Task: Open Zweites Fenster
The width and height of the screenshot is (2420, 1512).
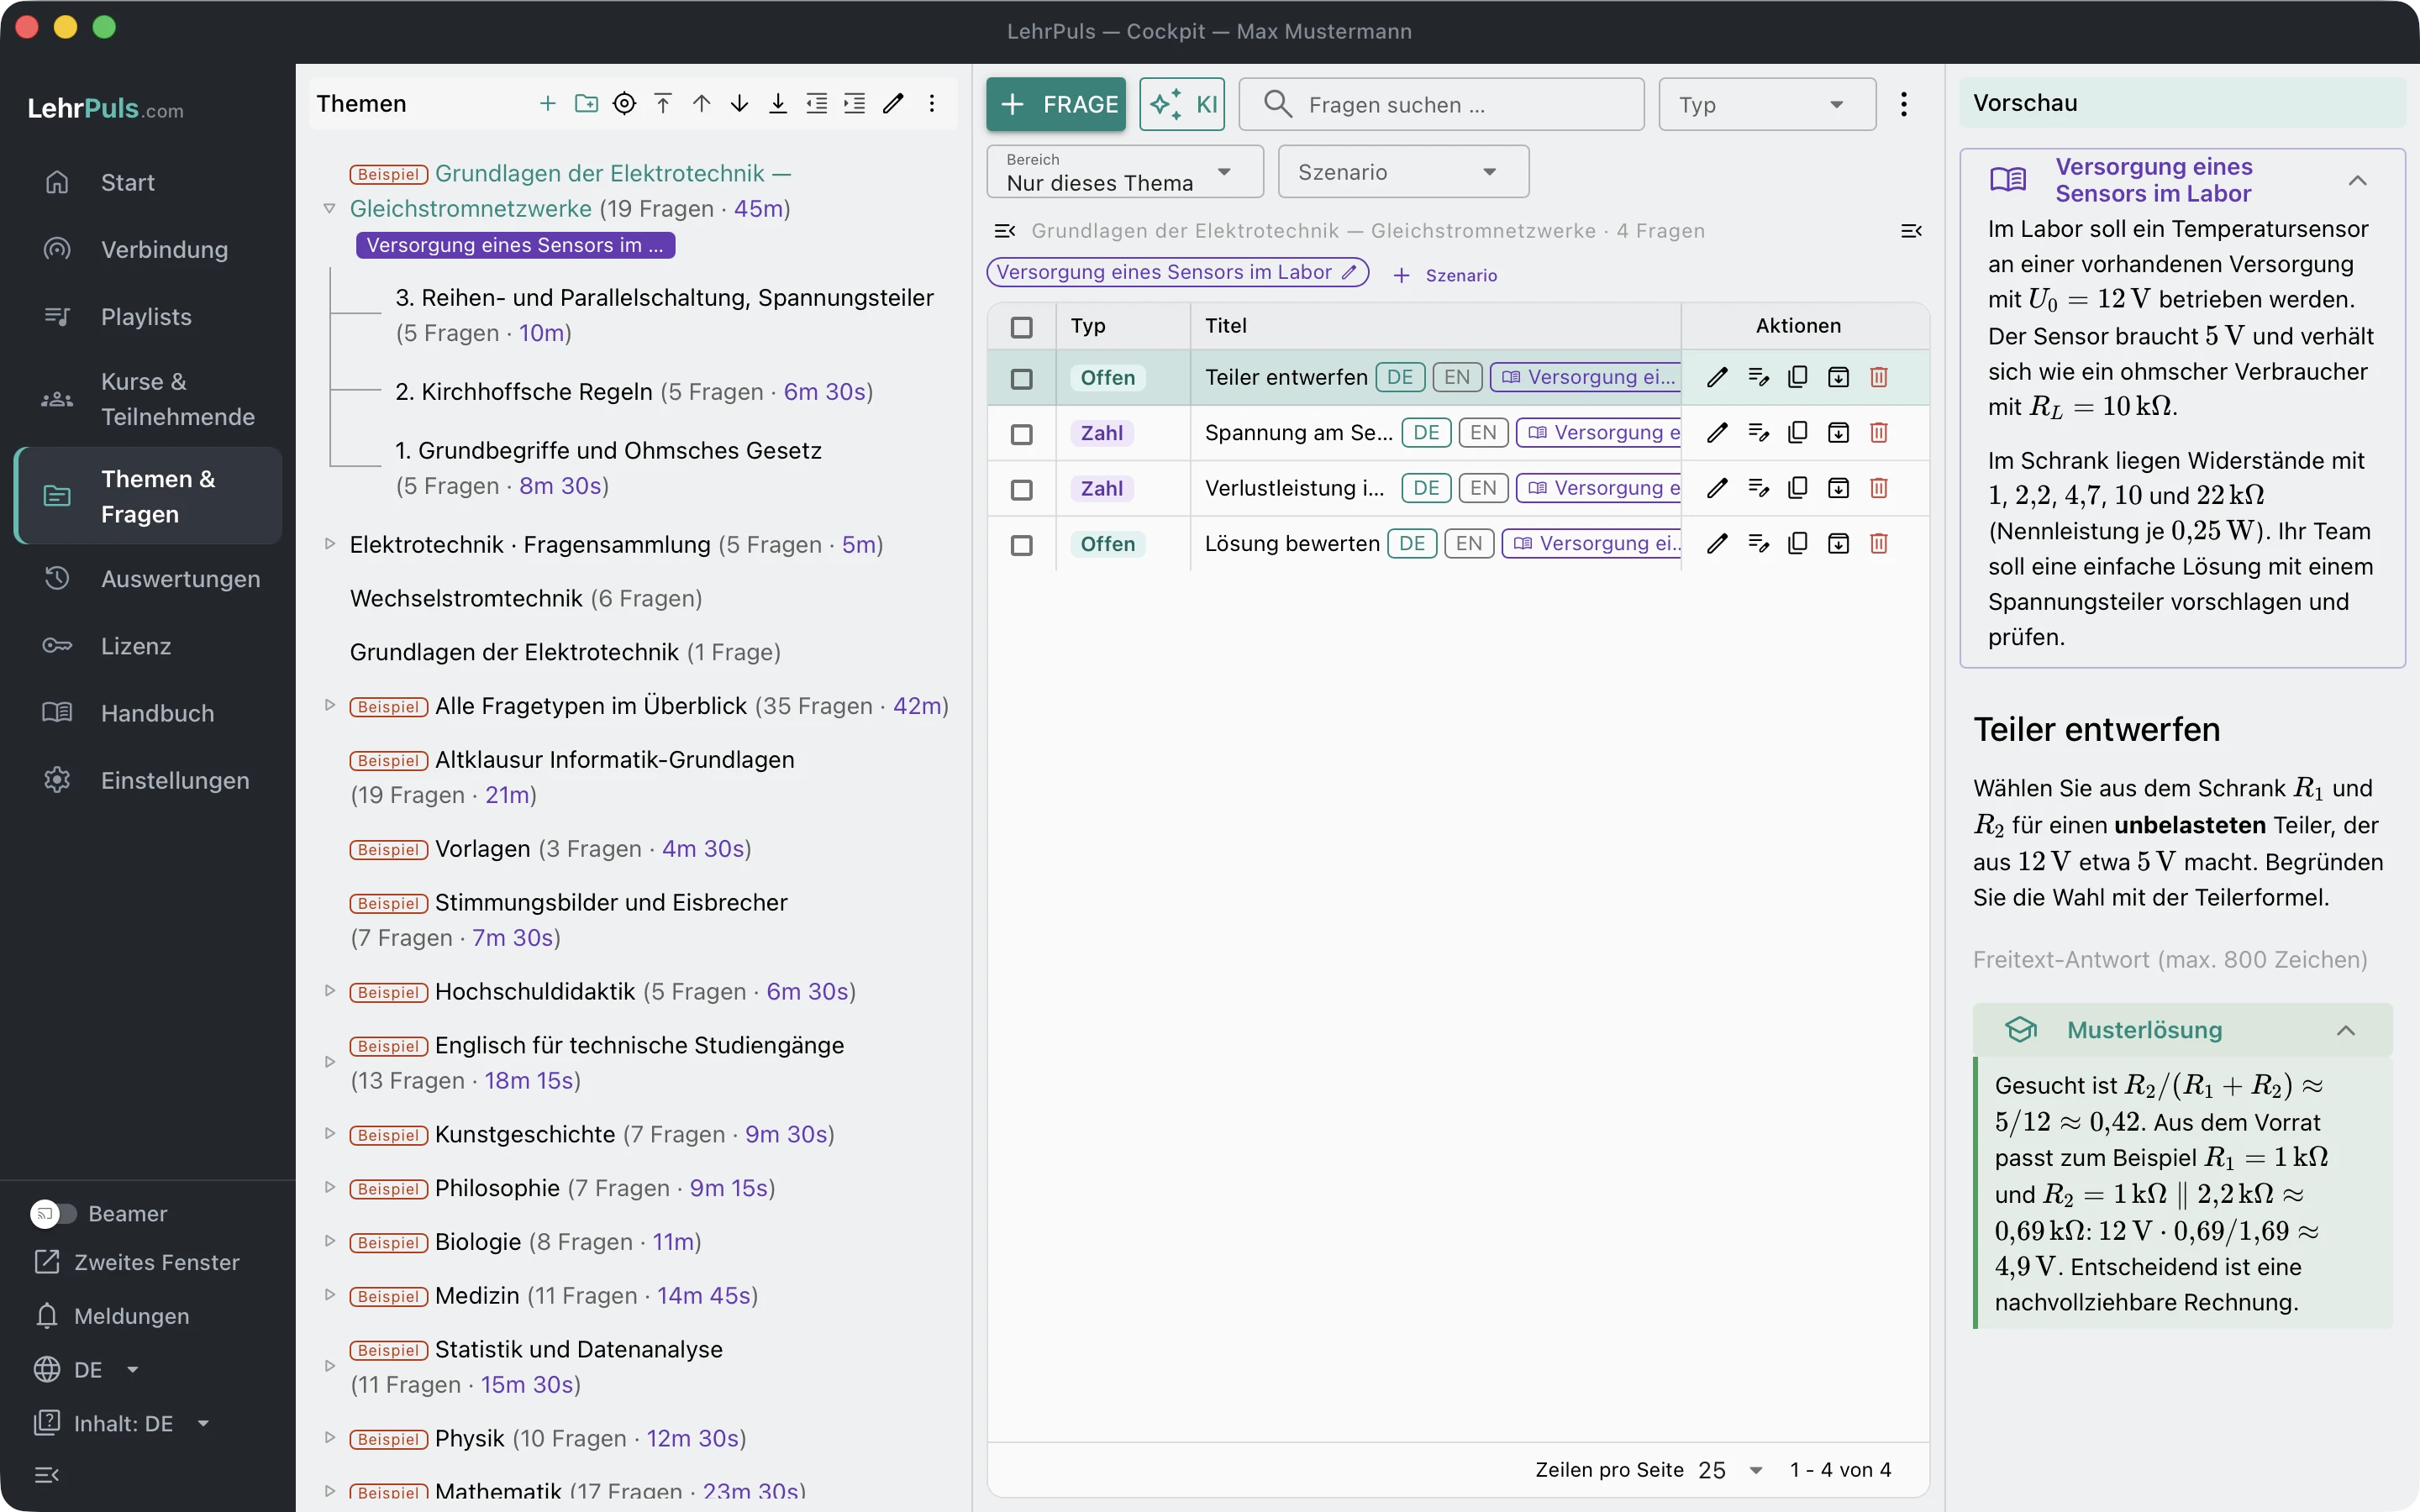Action: [138, 1262]
